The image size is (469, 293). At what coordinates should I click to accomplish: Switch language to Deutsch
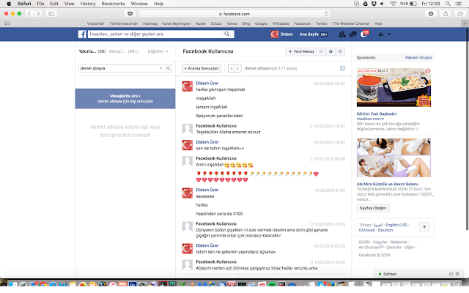[x=385, y=230]
